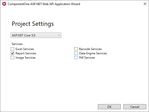Click the "Report Services" text label

26,53
